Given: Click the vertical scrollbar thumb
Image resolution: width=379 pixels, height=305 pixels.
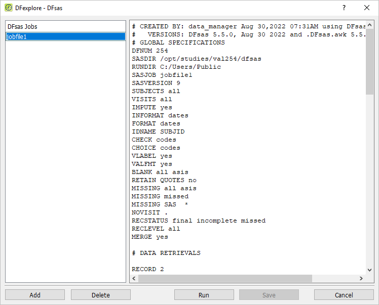Looking at the screenshot, I should [x=369, y=62].
